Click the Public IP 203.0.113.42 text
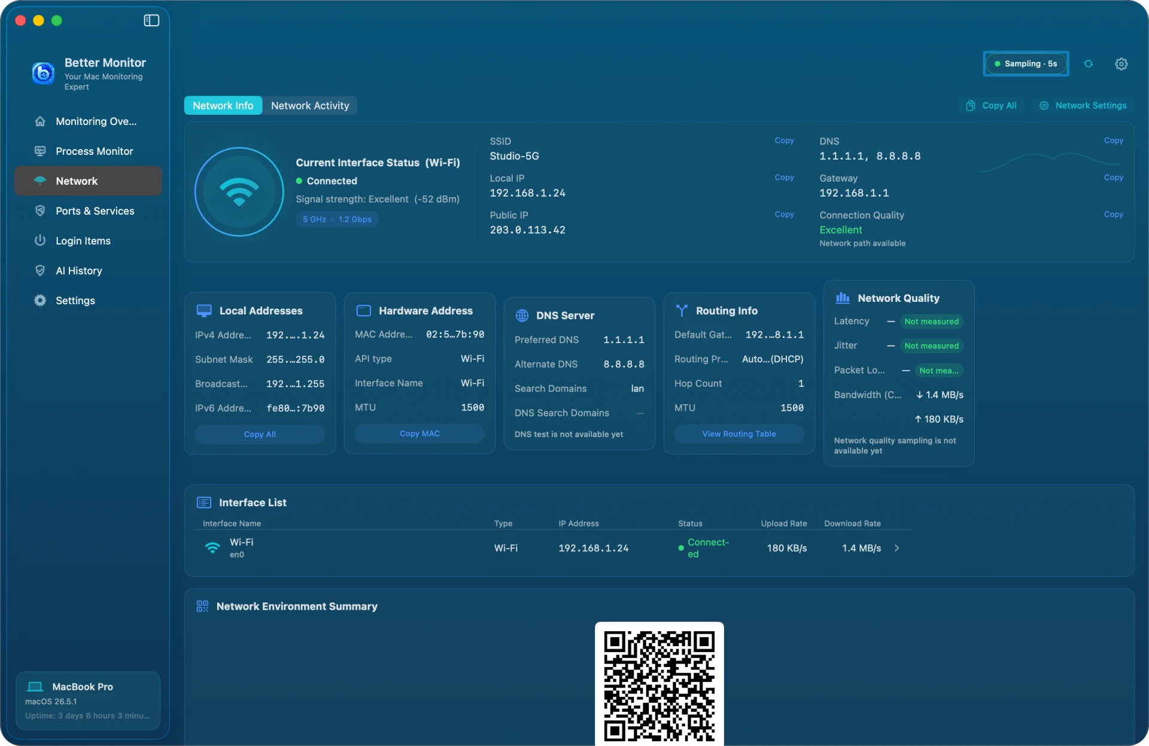Image resolution: width=1149 pixels, height=746 pixels. 527,230
